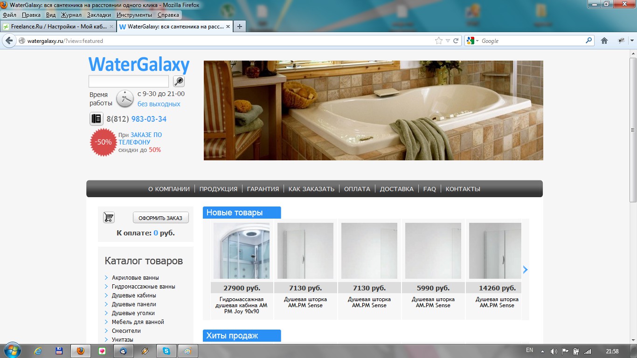
Task: Open the ПРОДУКЦИЯ navigation link
Action: pos(218,189)
